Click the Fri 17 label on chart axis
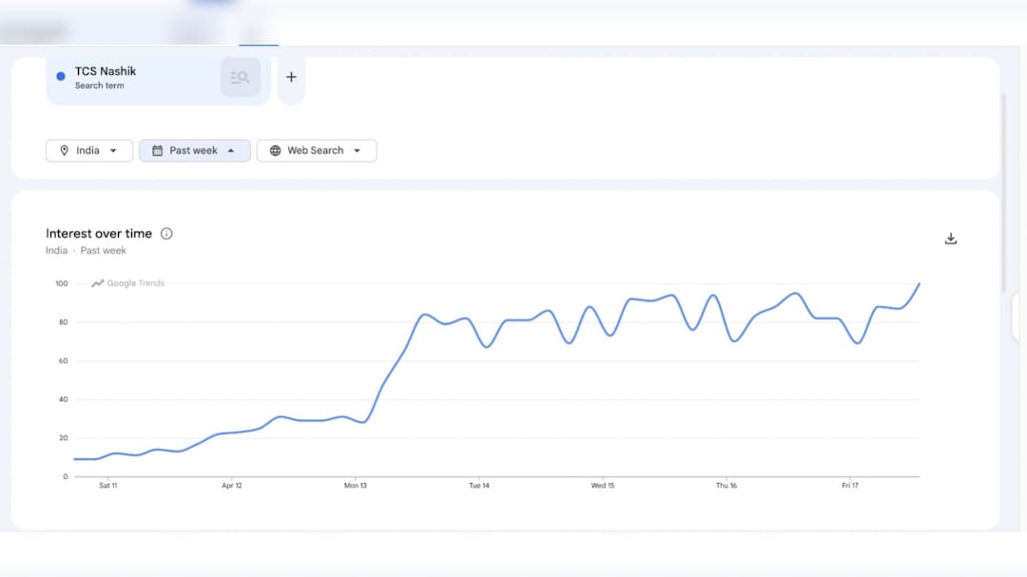Viewport: 1027px width, 577px height. pyautogui.click(x=850, y=486)
